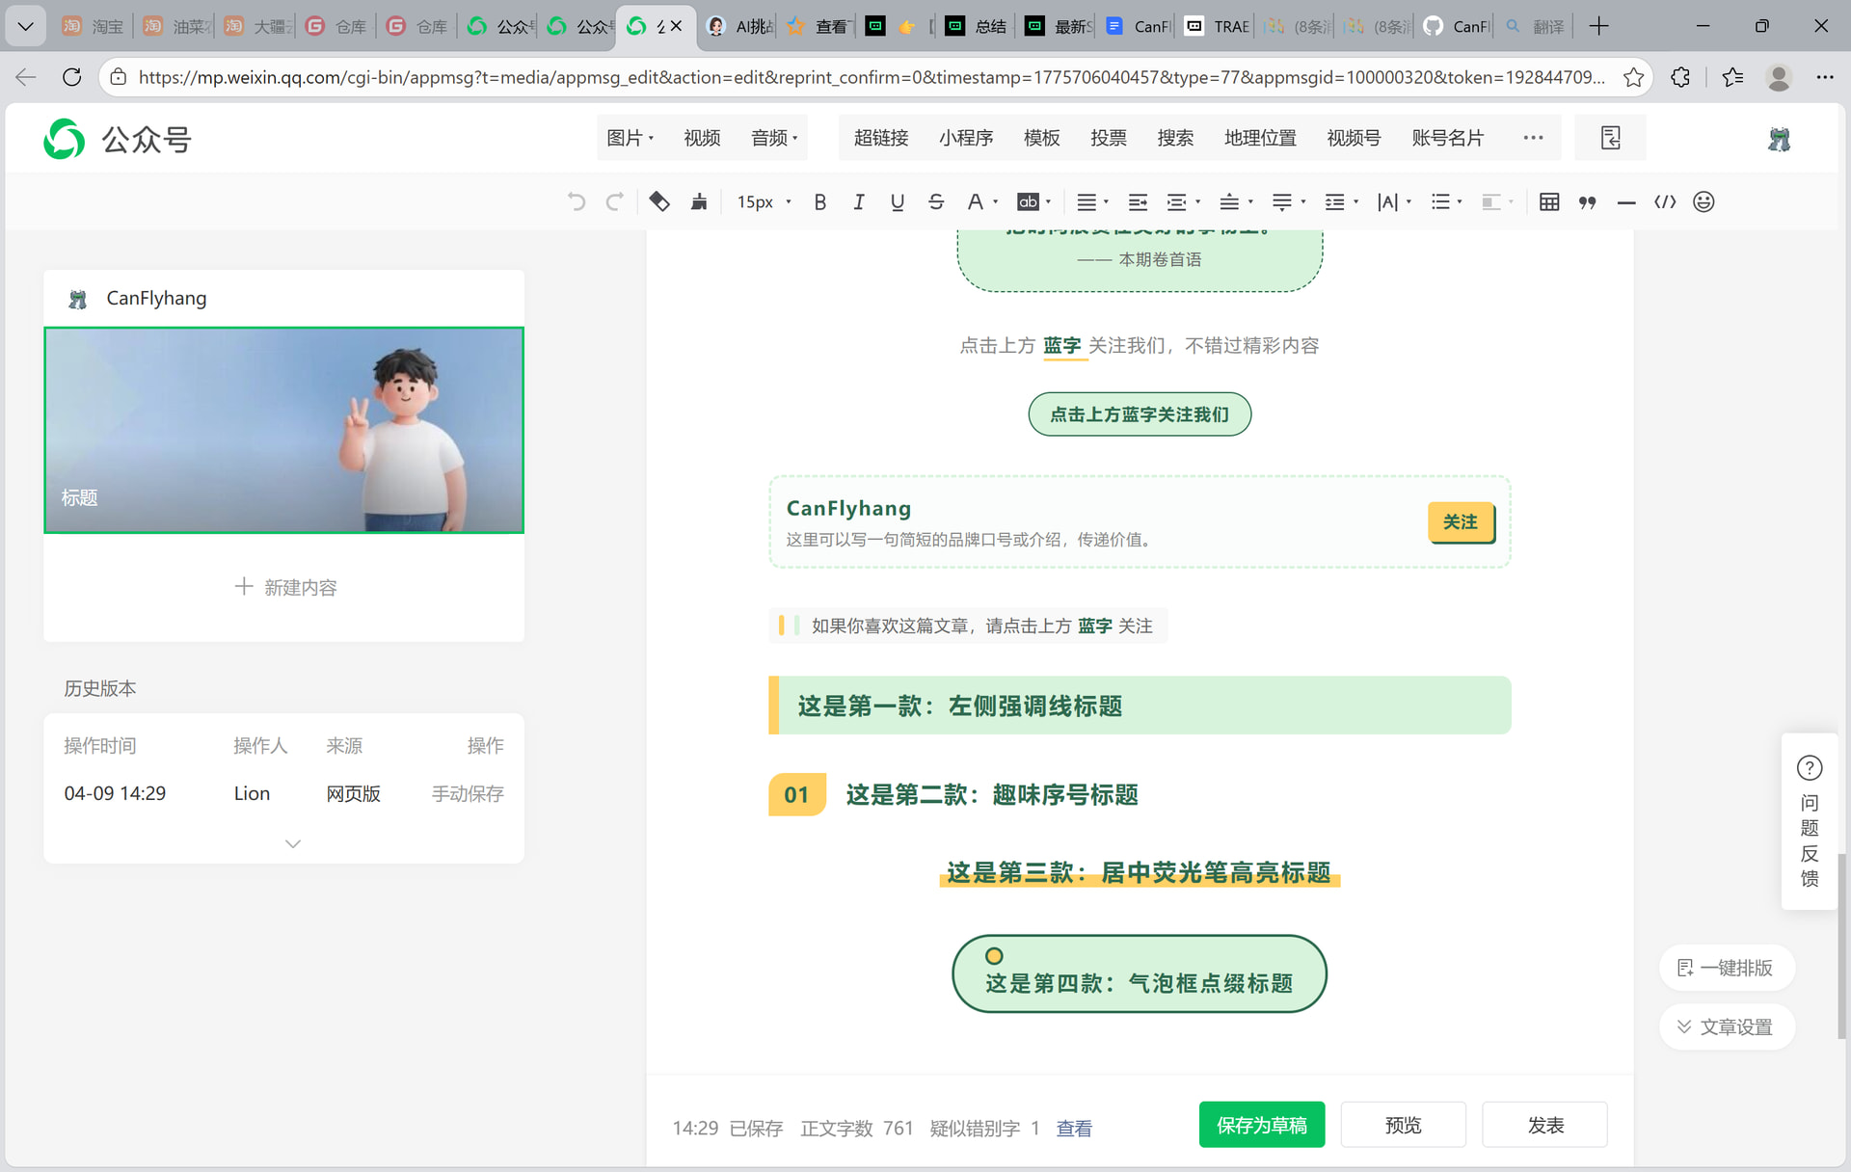Toggle italic formatting

[x=859, y=201]
